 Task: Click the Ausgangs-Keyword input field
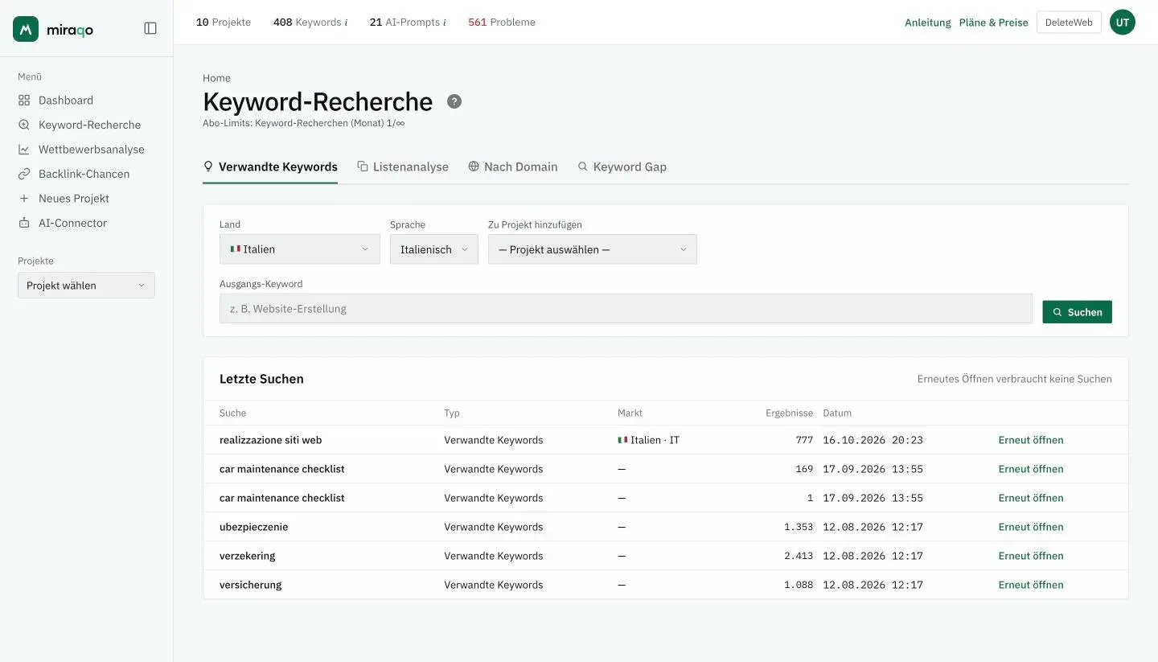[626, 308]
